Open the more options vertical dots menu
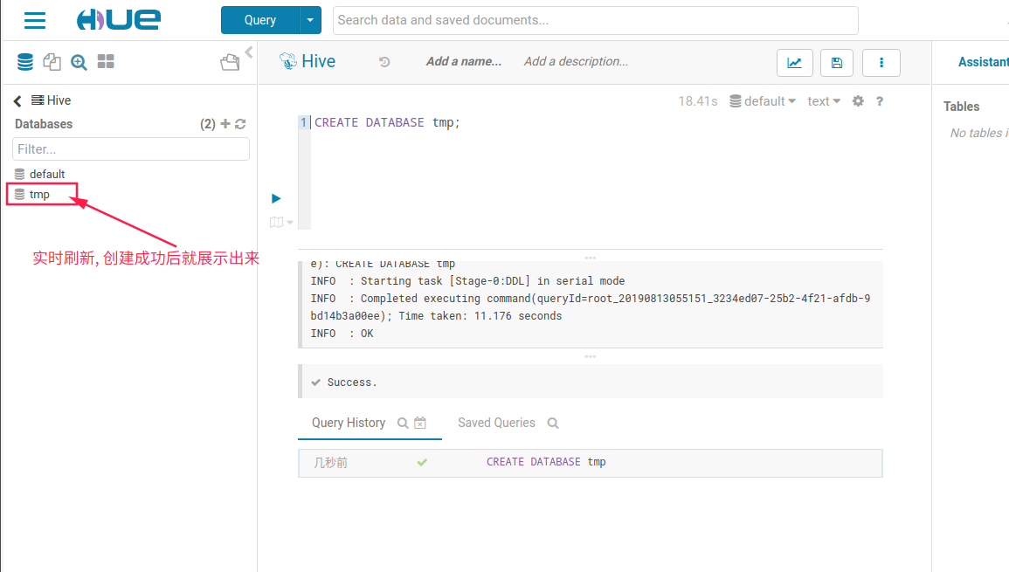 tap(881, 62)
